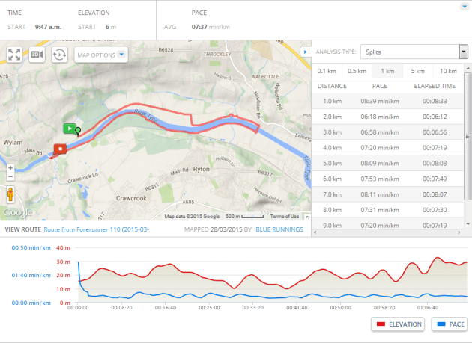The image size is (472, 343).
Task: Toggle the Elevation series on chart
Action: click(x=398, y=324)
